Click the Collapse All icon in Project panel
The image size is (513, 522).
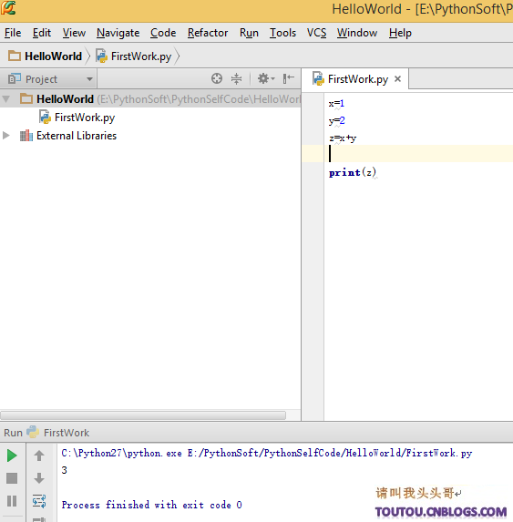pos(236,79)
